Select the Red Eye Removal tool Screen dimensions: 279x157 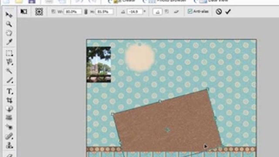[9, 127]
